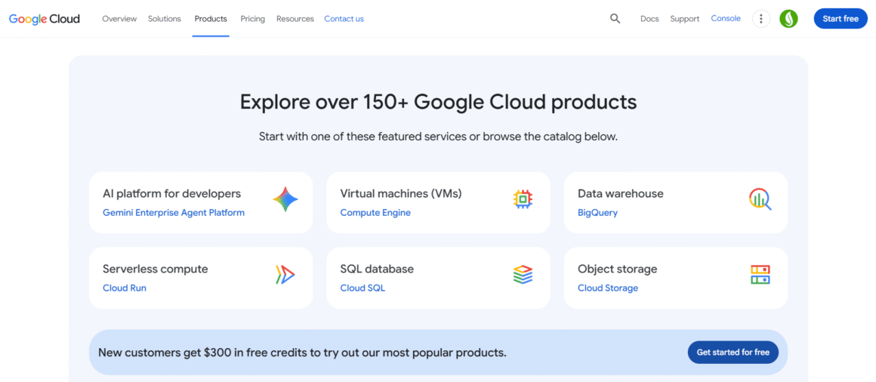Click the featured services subtitle text

coord(439,137)
